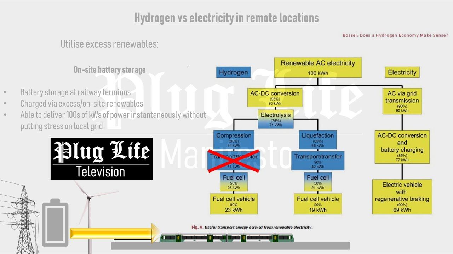Click the Plug Life Television logo

102,158
